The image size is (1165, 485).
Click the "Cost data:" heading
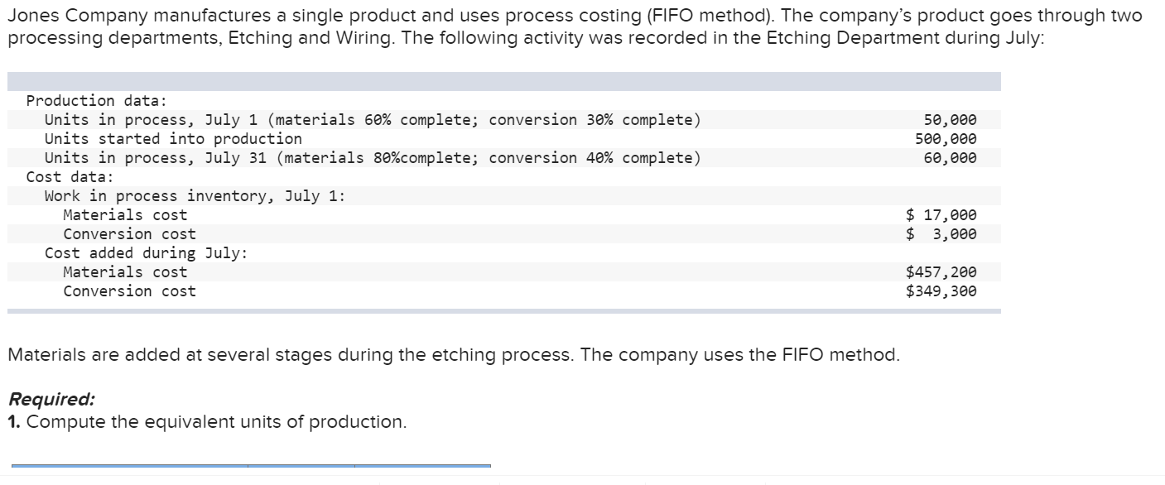pyautogui.click(x=70, y=176)
